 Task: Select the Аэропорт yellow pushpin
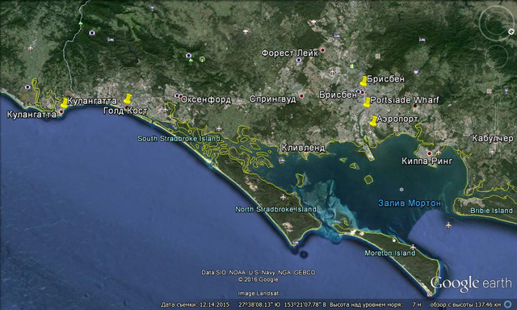(x=373, y=121)
